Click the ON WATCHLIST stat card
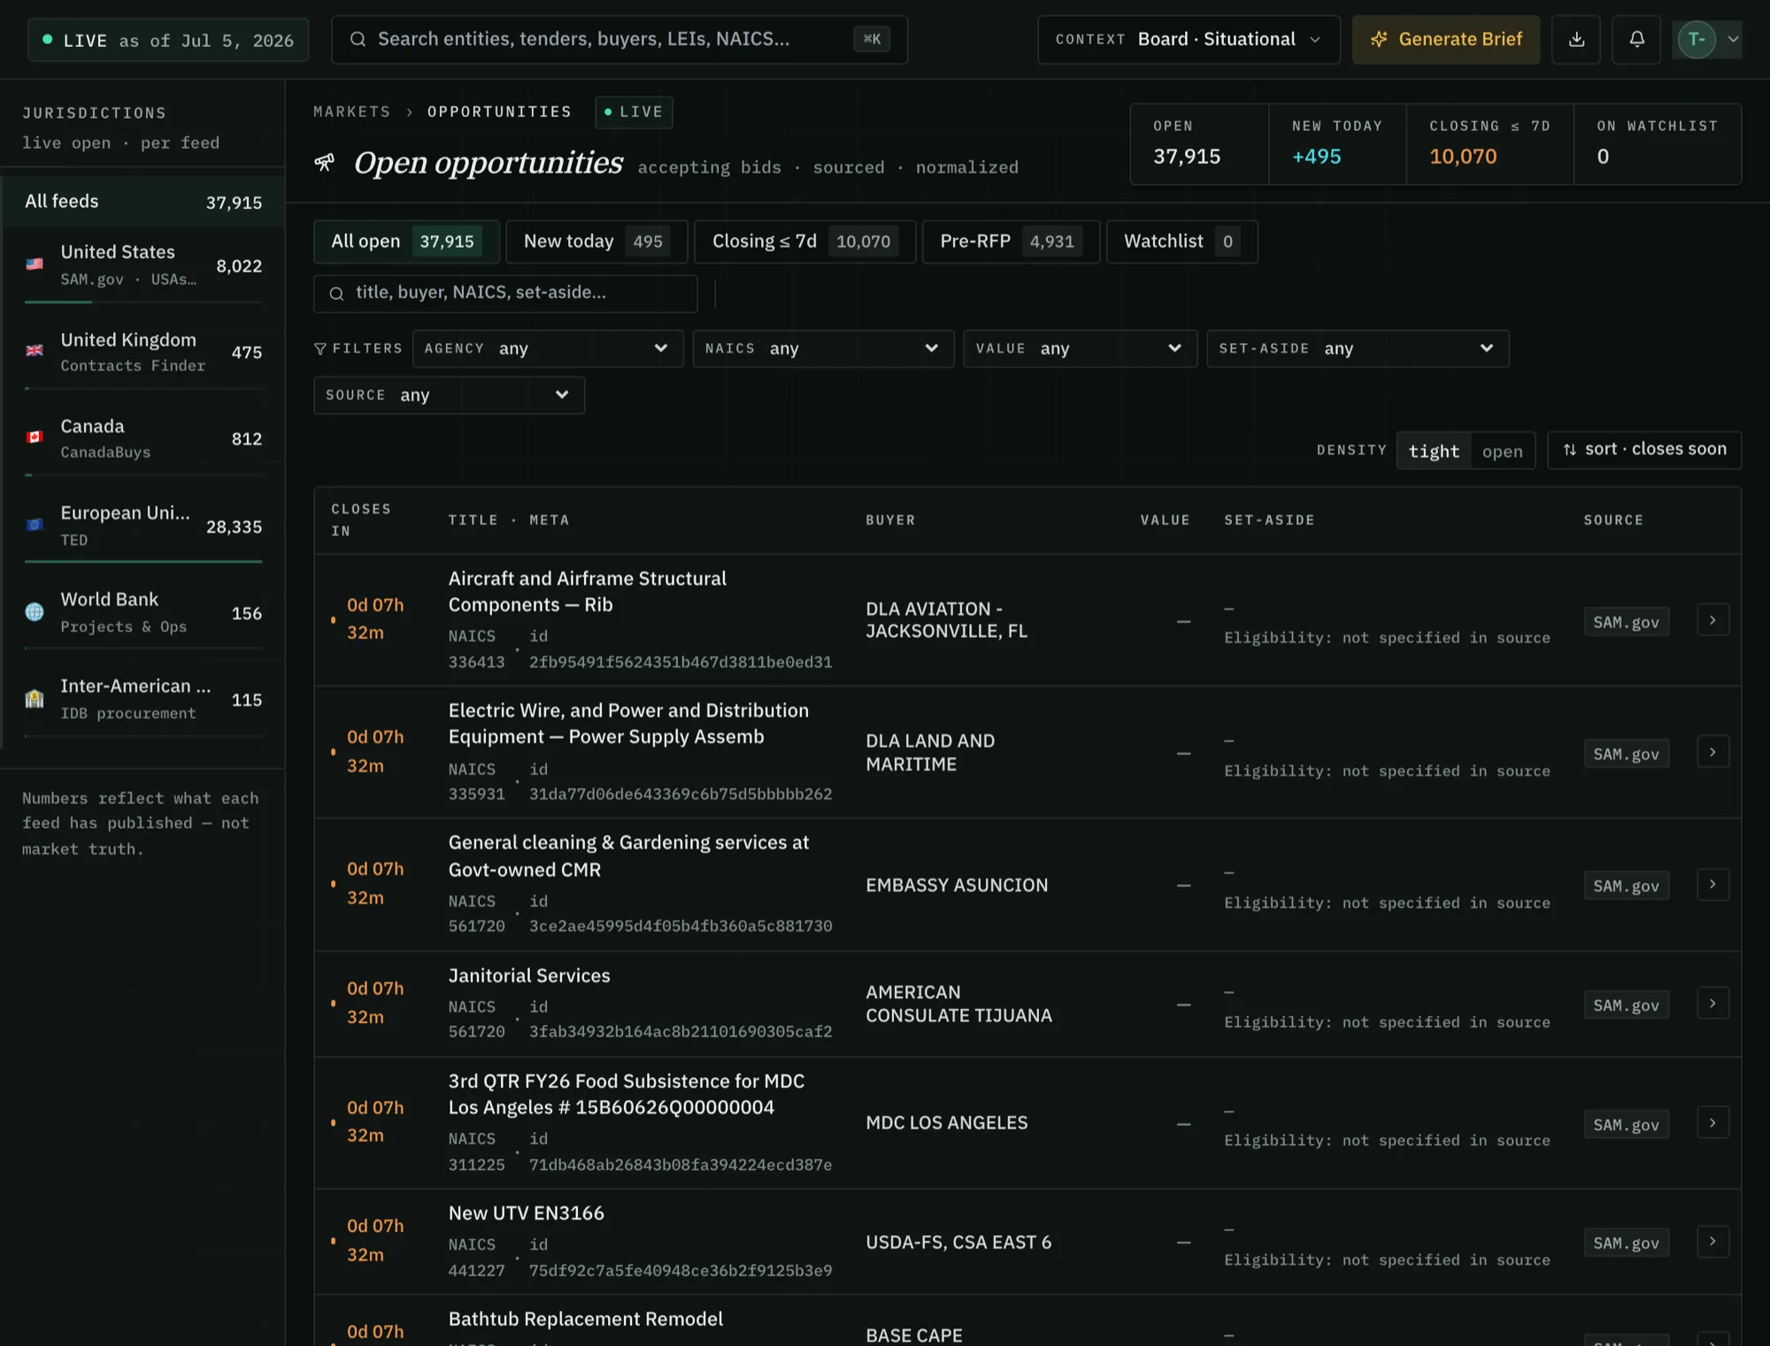 point(1657,144)
